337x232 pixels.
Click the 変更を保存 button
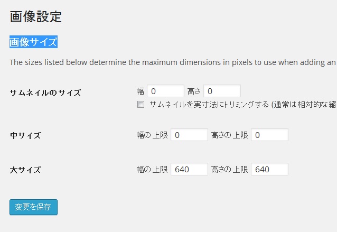click(33, 207)
